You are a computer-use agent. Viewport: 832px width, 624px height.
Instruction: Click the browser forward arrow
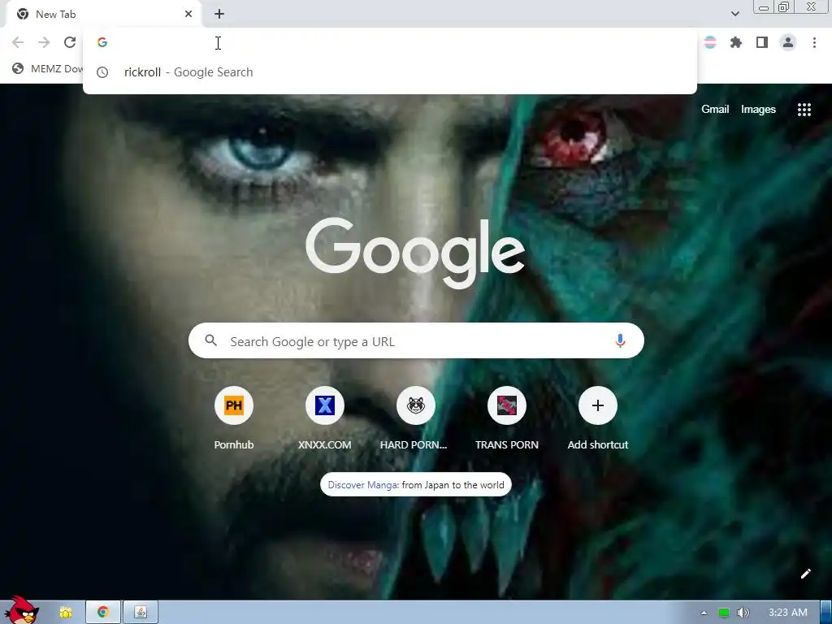point(44,42)
